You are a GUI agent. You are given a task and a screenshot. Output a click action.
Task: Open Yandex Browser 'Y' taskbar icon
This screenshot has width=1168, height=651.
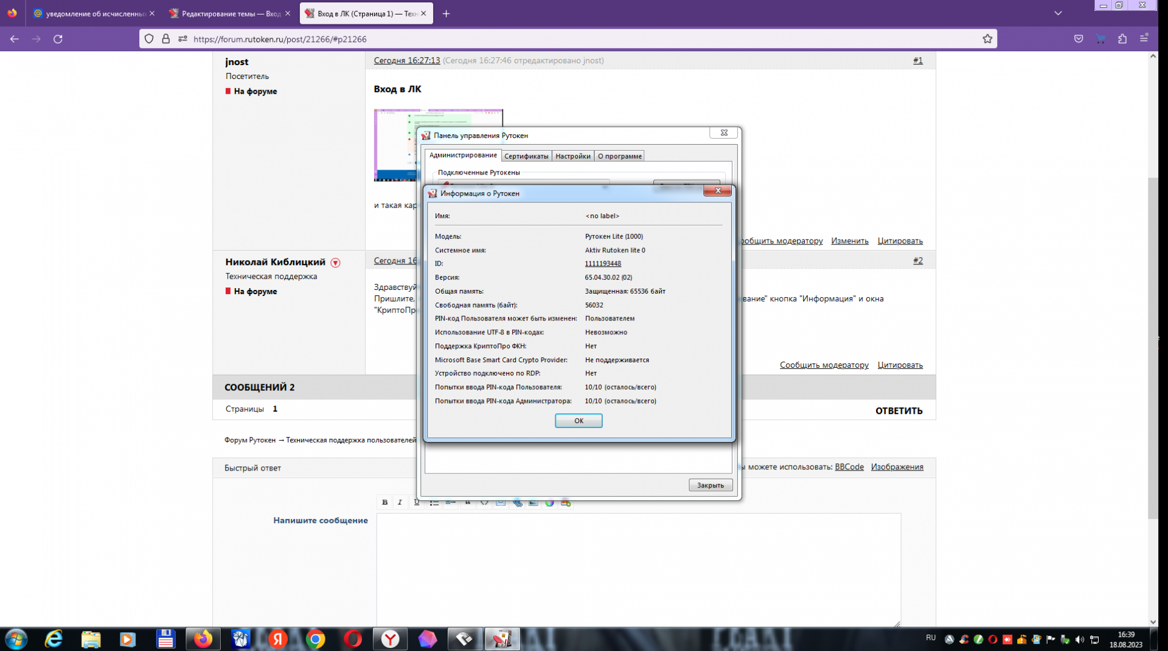tap(390, 639)
